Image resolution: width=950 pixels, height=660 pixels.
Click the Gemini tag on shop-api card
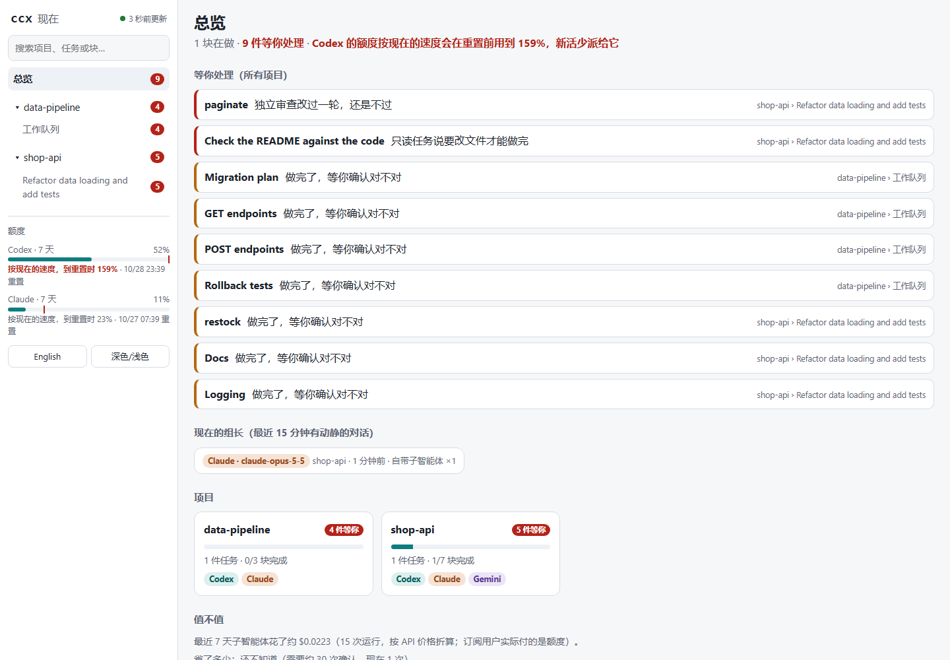coord(488,579)
